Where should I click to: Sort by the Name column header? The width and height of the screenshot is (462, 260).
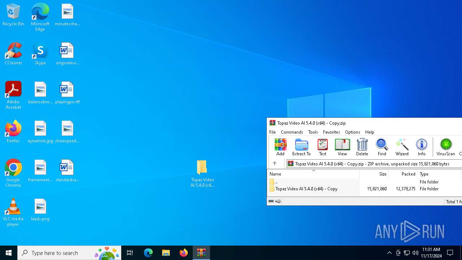coord(313,174)
